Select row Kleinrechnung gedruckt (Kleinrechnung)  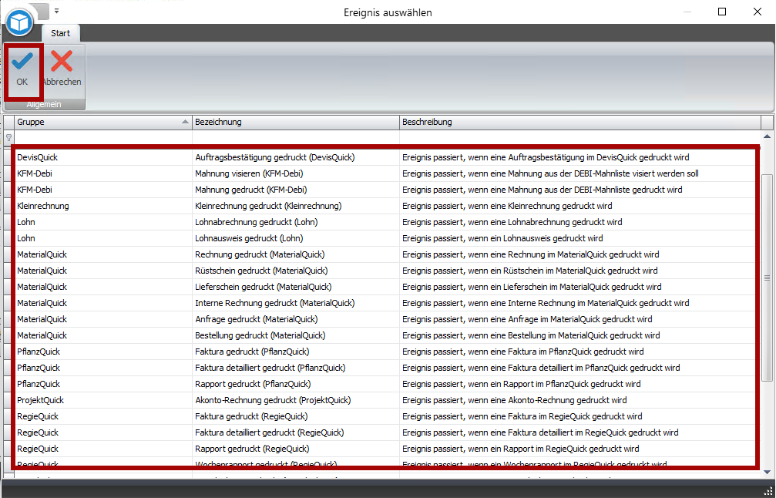(x=385, y=206)
